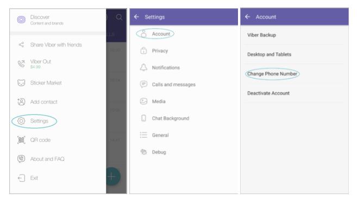Tap the Debug icon
This screenshot has height=212, width=357.
[143, 152]
